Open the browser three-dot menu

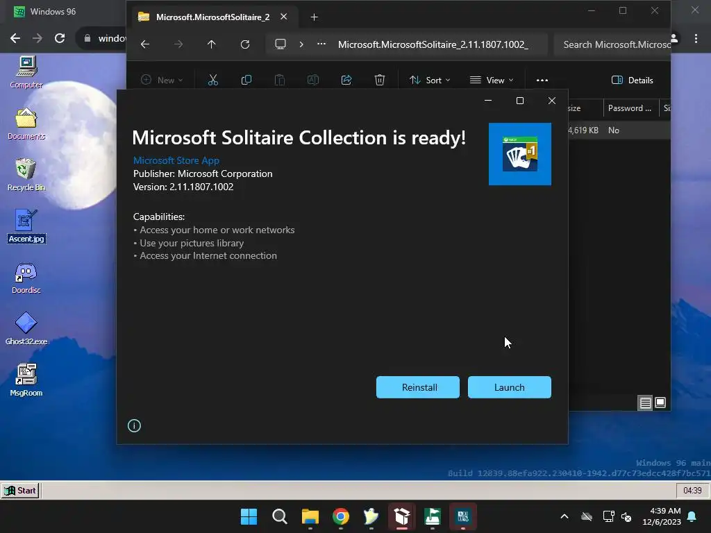coord(696,39)
